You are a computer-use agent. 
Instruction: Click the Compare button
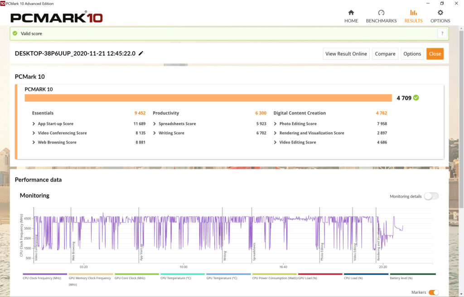[385, 54]
